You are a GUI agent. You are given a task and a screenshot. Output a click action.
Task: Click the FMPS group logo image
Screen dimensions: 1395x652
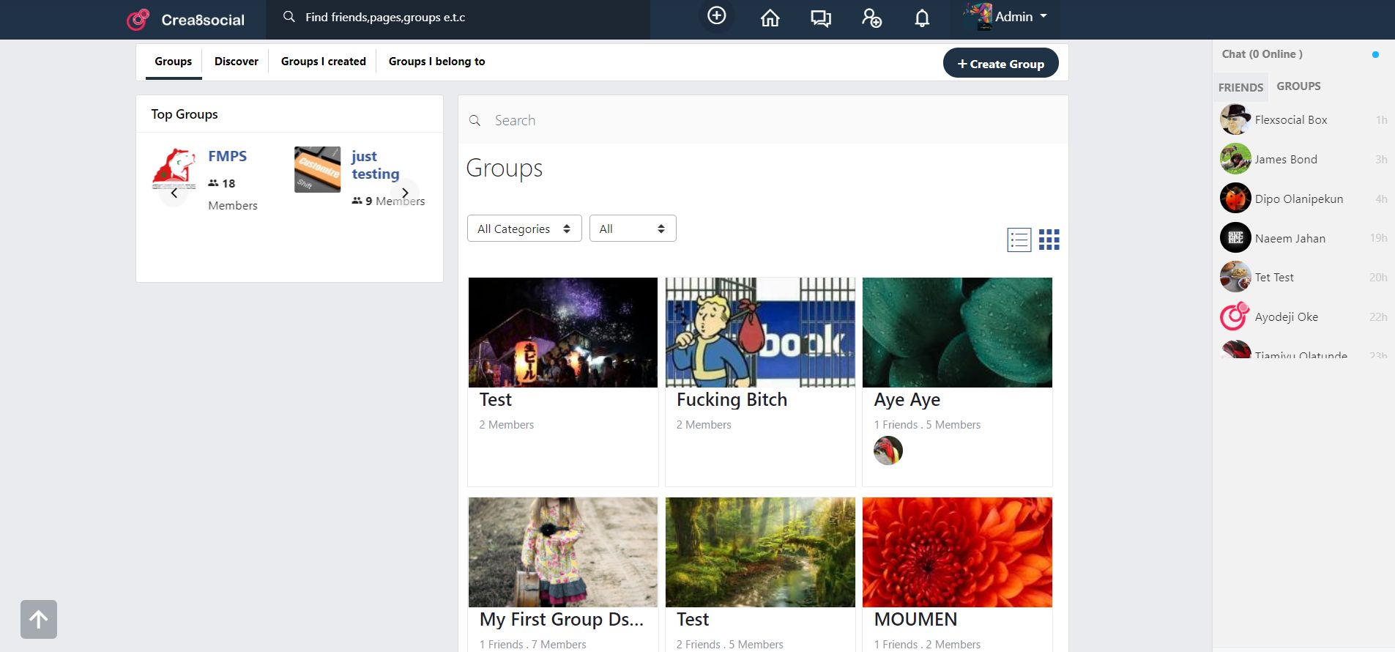[174, 168]
